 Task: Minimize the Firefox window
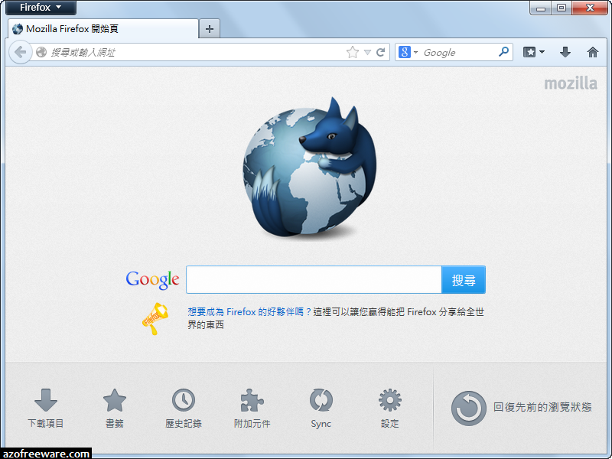(x=541, y=8)
